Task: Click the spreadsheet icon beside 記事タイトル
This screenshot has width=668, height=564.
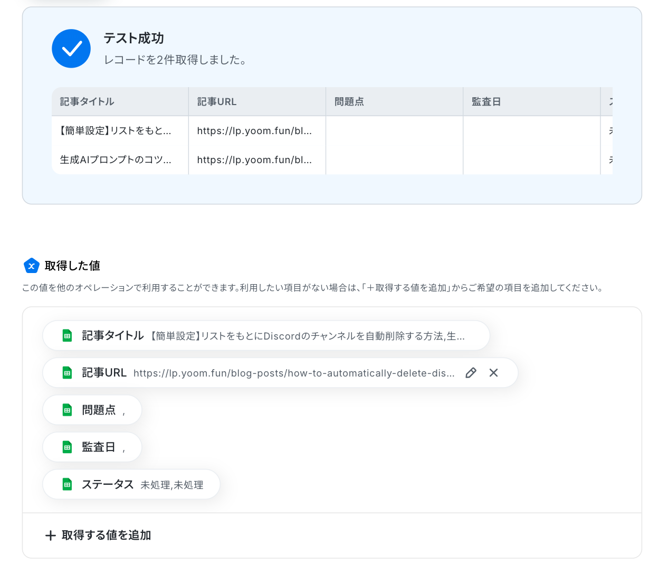Action: tap(67, 336)
